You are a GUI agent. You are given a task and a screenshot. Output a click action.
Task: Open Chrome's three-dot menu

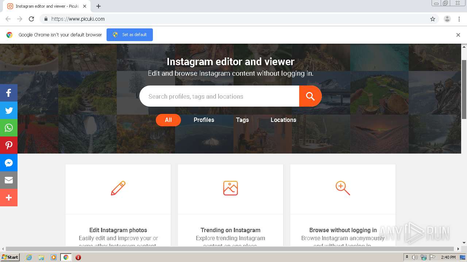click(x=459, y=19)
